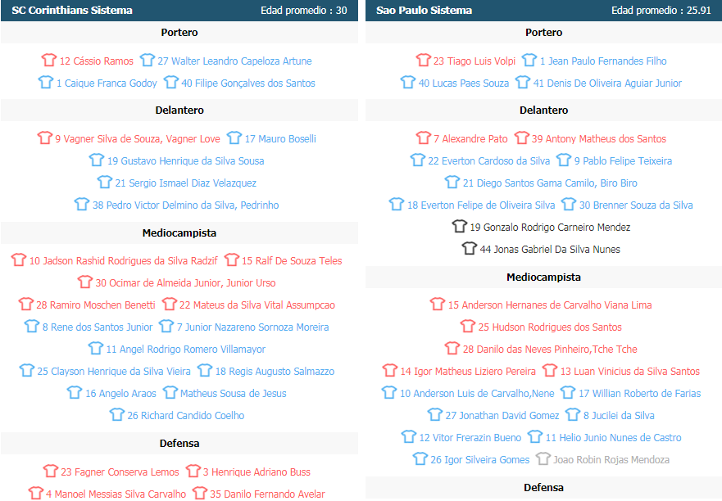Click the shirt icon beside Lucas Paes Souza
Screen dimensions: 722x501
(x=408, y=82)
